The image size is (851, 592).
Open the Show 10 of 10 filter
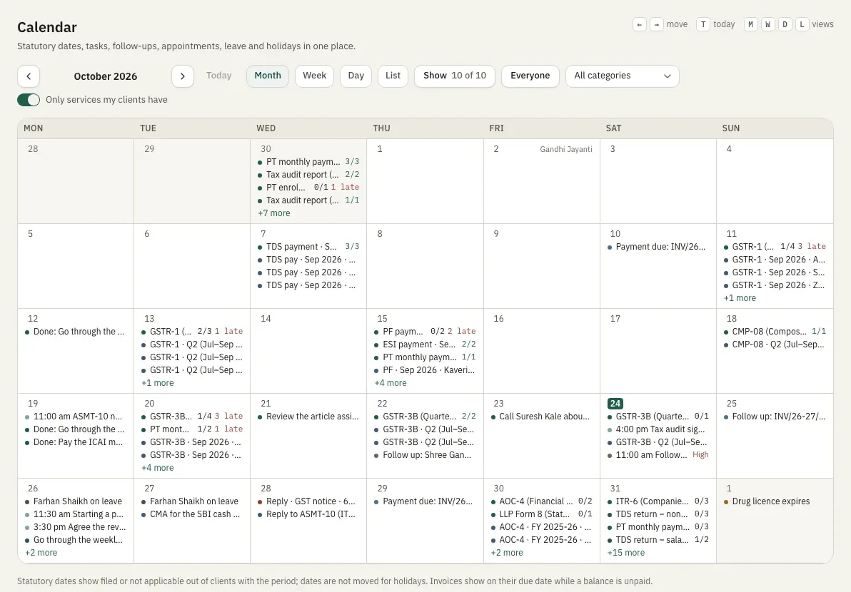click(x=455, y=76)
